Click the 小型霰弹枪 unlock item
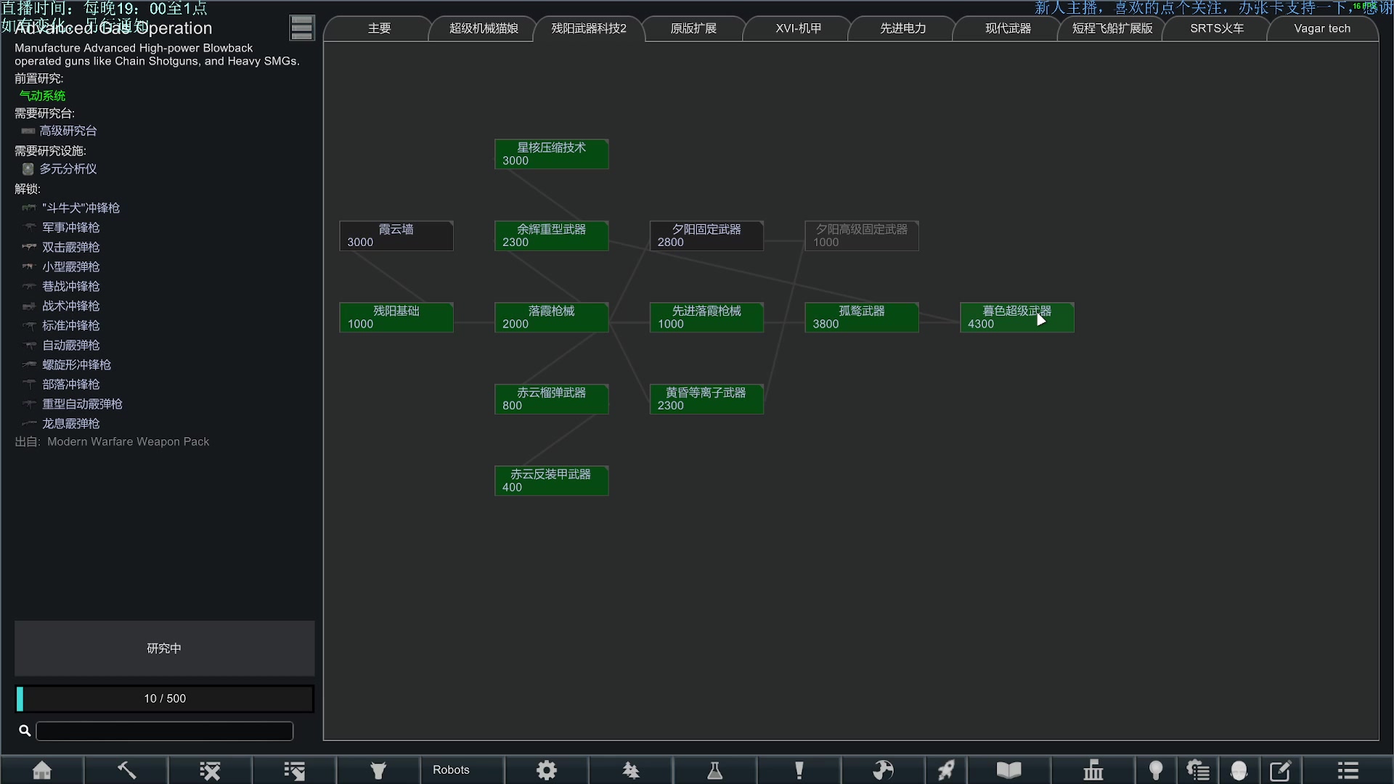 [61, 266]
